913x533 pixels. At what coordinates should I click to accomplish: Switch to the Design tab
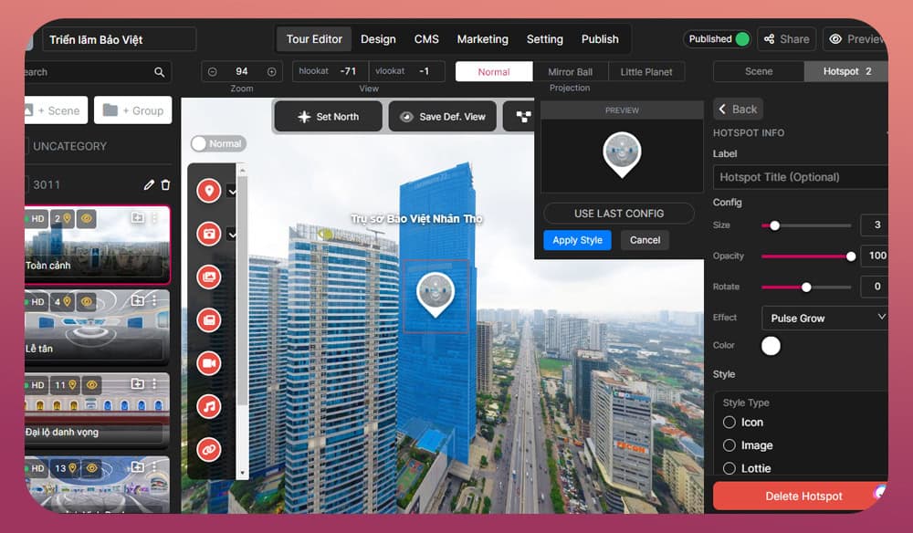tap(378, 39)
